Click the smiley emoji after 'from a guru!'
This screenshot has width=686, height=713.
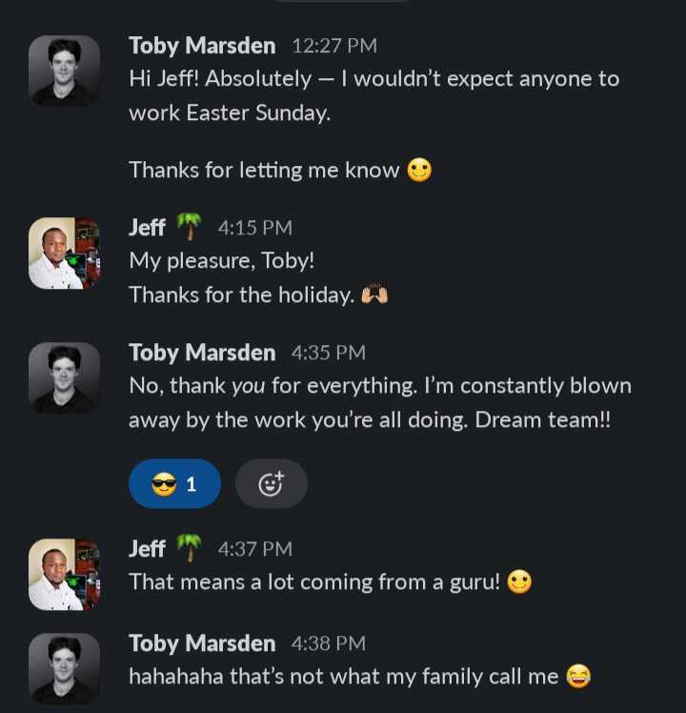pos(519,581)
